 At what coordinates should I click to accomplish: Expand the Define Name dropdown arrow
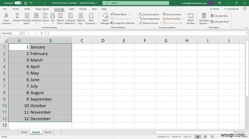[129, 14]
